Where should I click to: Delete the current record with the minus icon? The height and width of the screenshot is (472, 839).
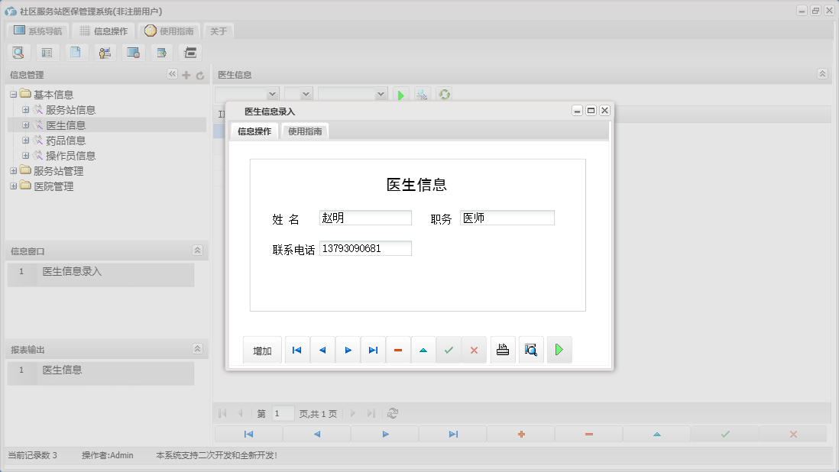pyautogui.click(x=398, y=349)
